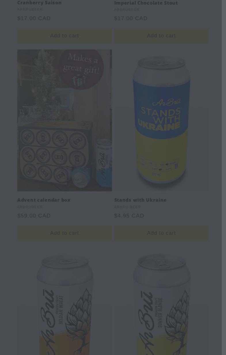Click the gift box icon on the badge
The height and width of the screenshot is (355, 226).
coord(79,80)
